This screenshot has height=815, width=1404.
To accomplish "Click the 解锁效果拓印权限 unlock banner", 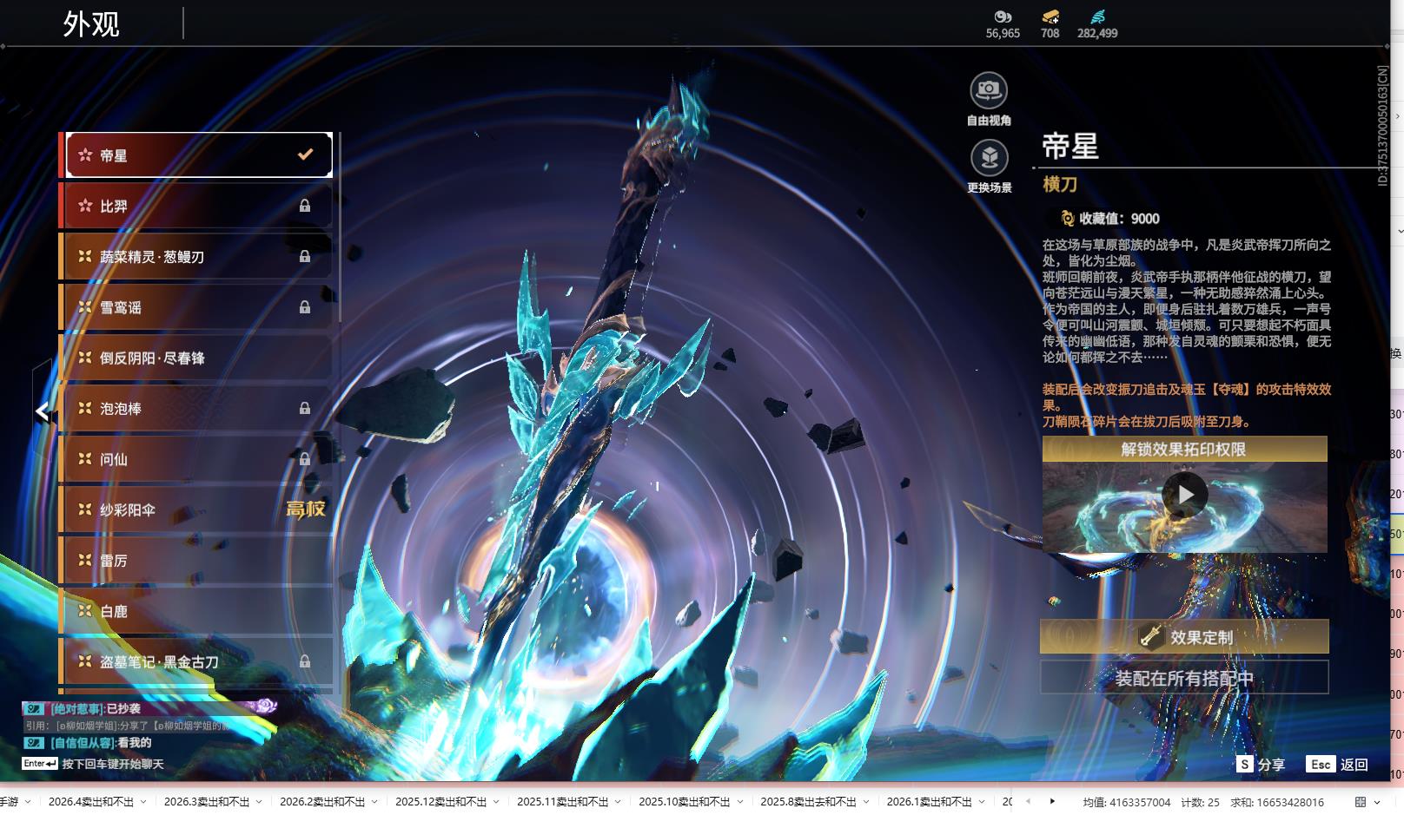I will [x=1184, y=449].
